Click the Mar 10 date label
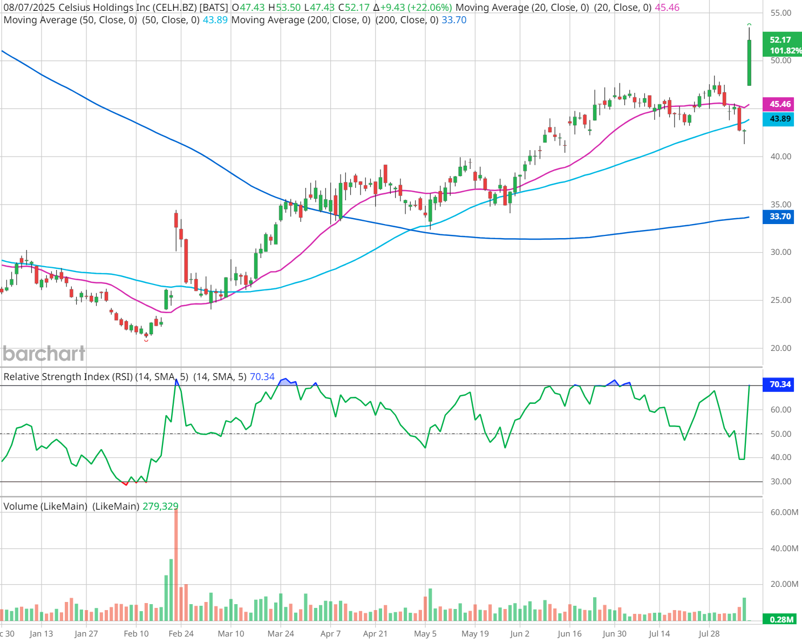Screen dimensions: 802x643 pos(231,634)
